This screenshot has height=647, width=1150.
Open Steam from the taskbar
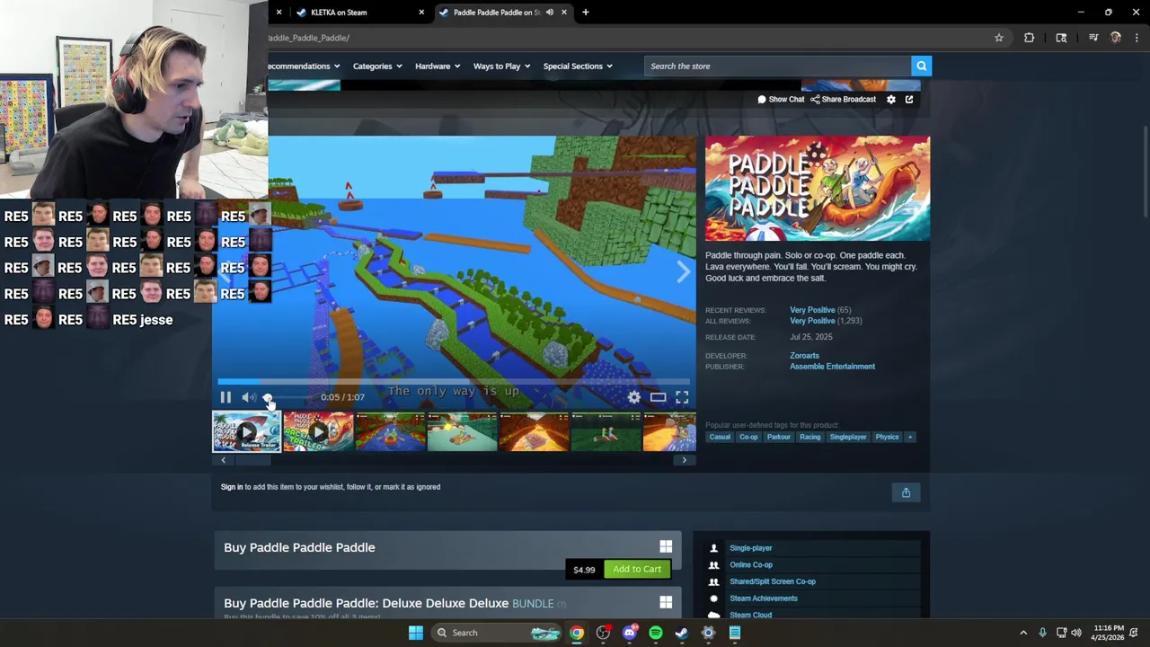(682, 633)
